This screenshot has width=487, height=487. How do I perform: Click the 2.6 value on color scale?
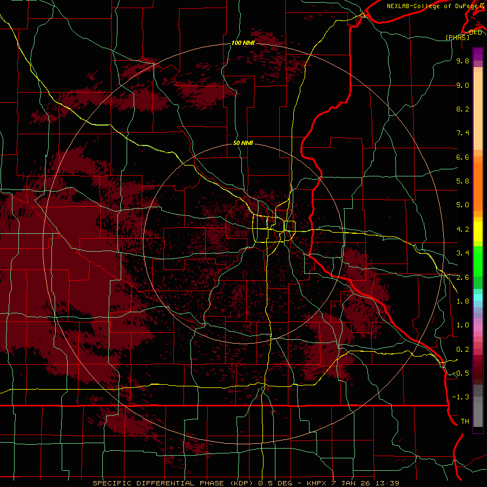click(x=463, y=278)
